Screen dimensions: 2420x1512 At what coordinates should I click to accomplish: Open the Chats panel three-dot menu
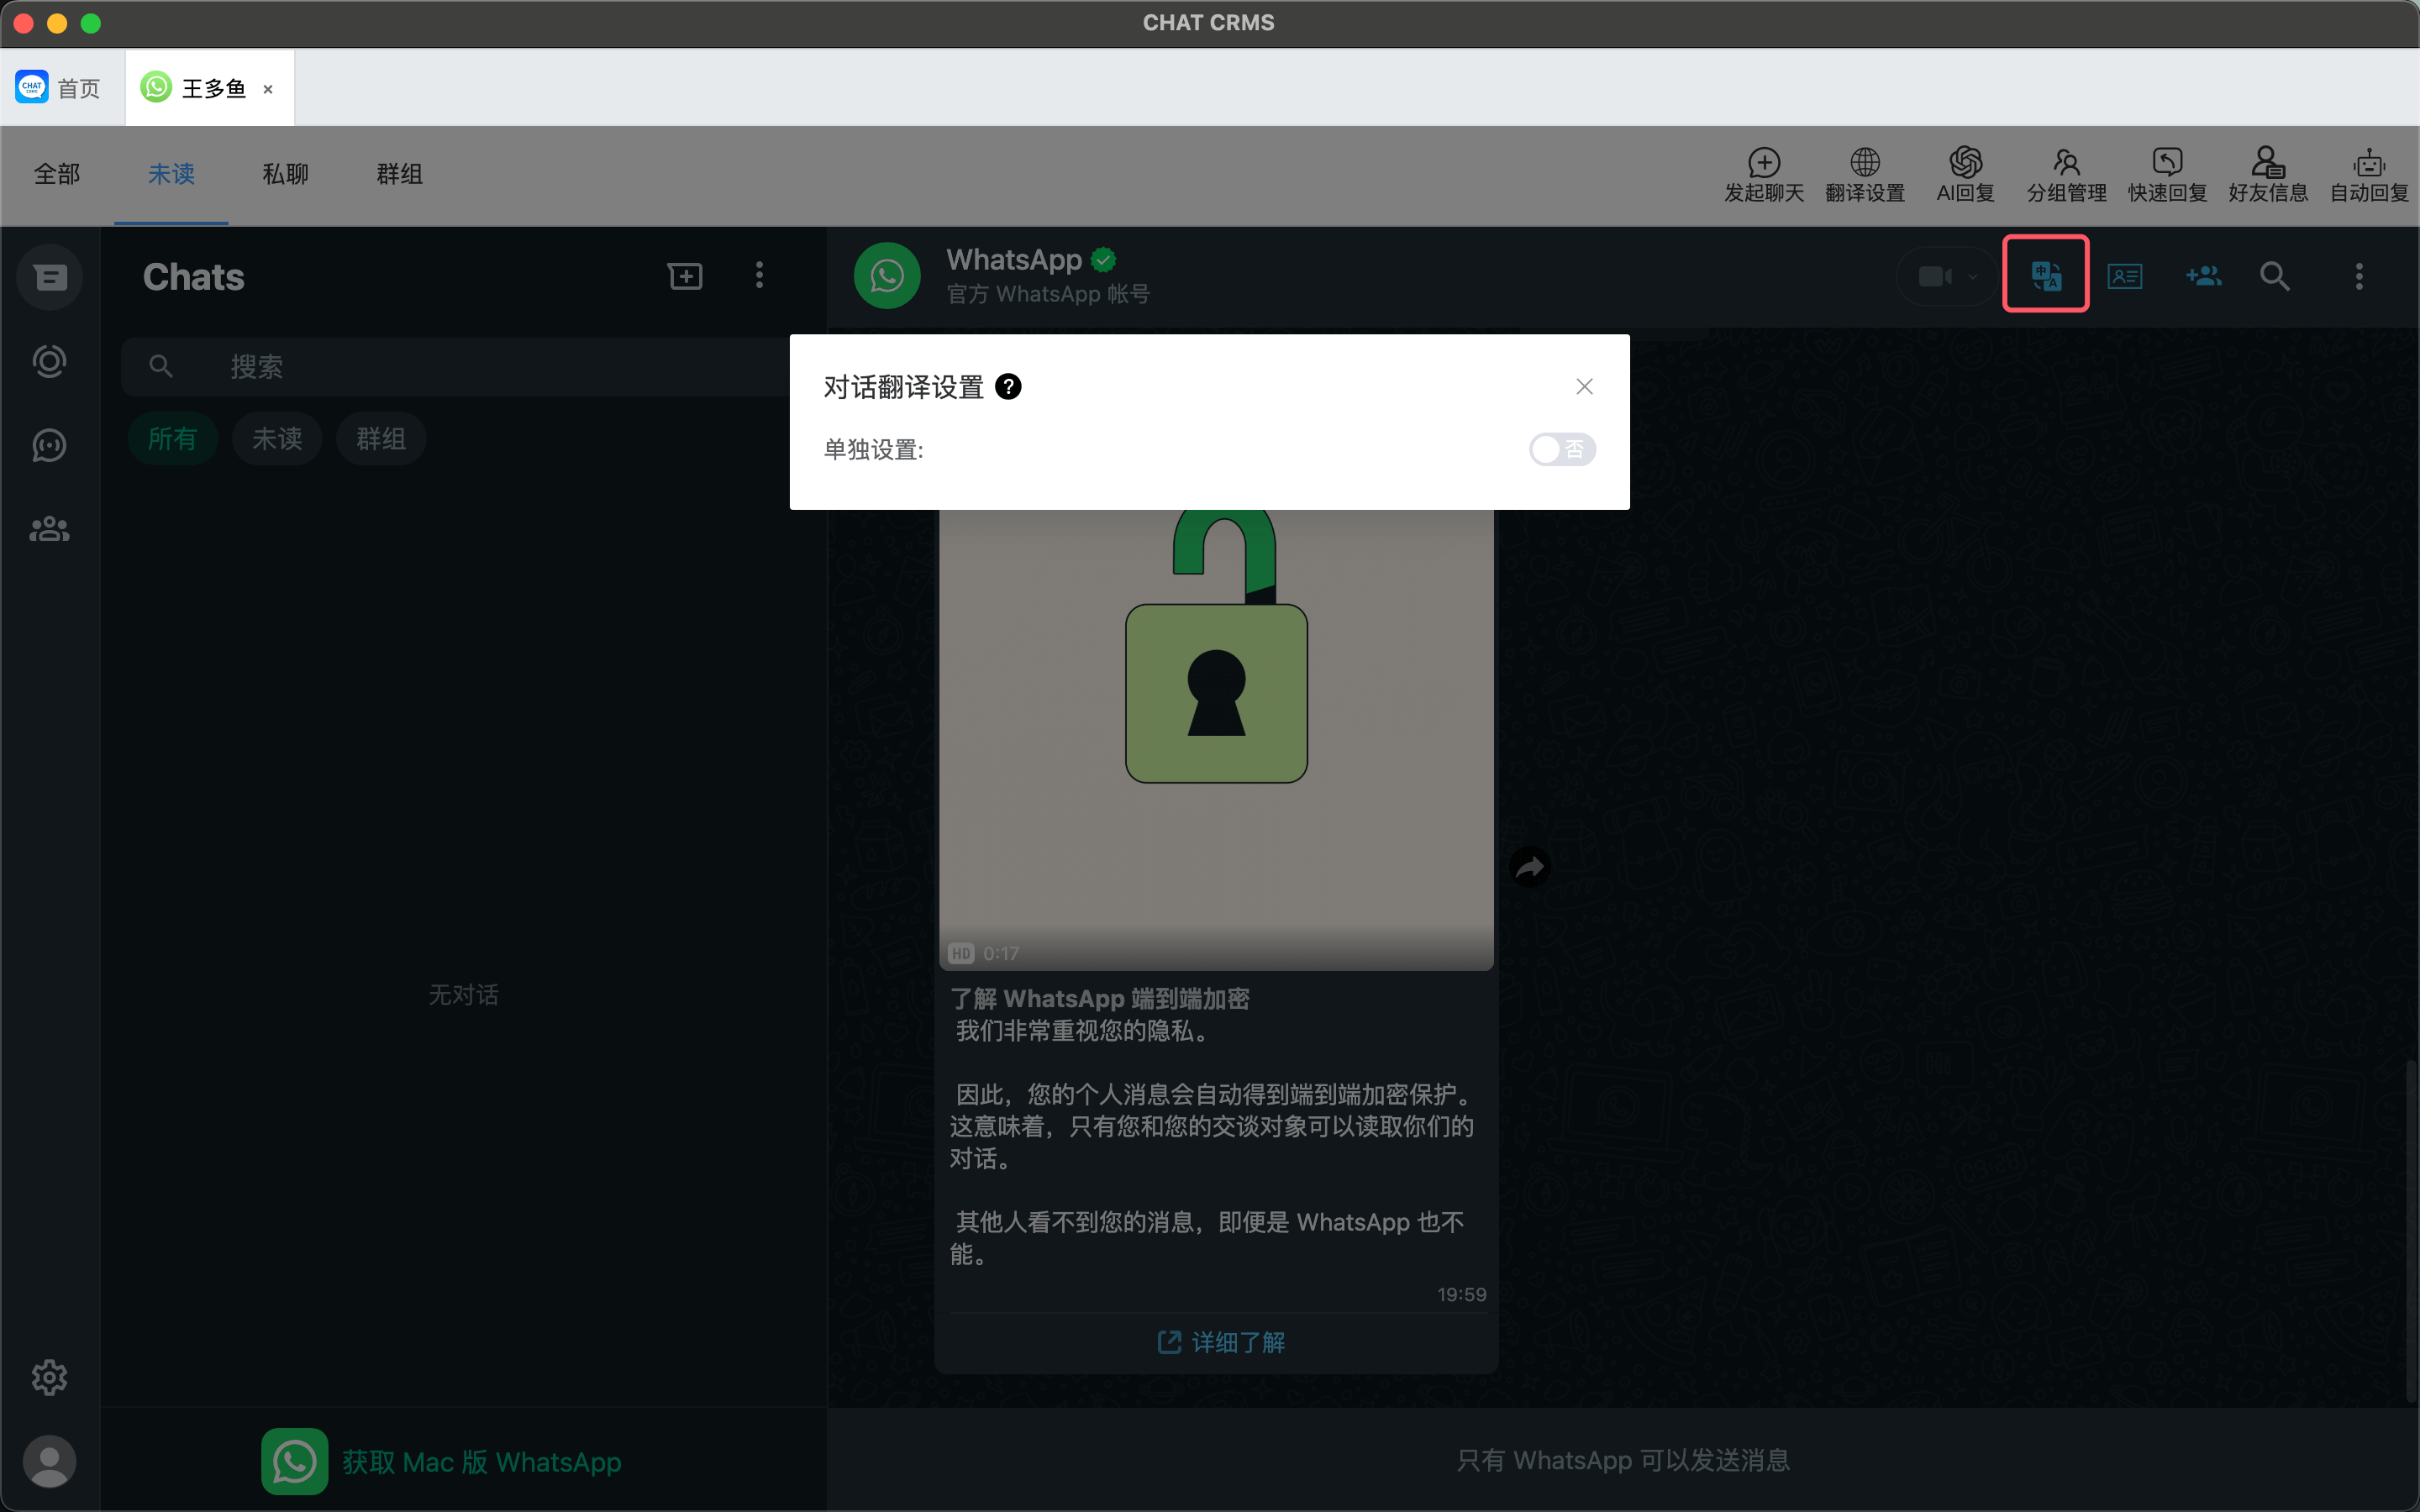click(x=759, y=276)
